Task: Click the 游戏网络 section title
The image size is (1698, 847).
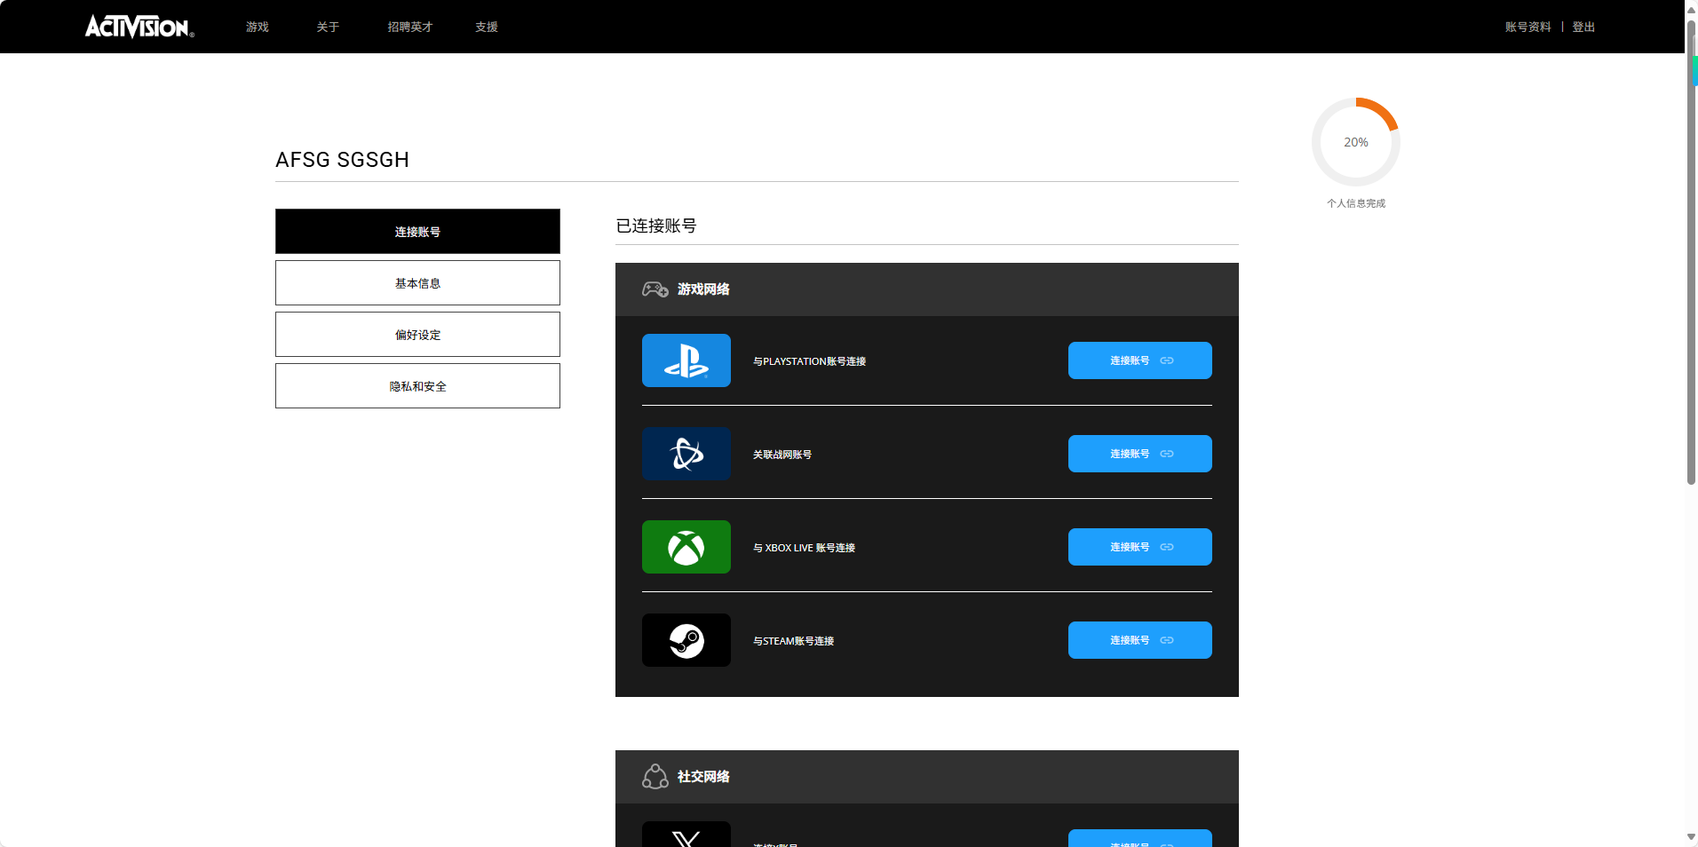Action: (x=703, y=289)
